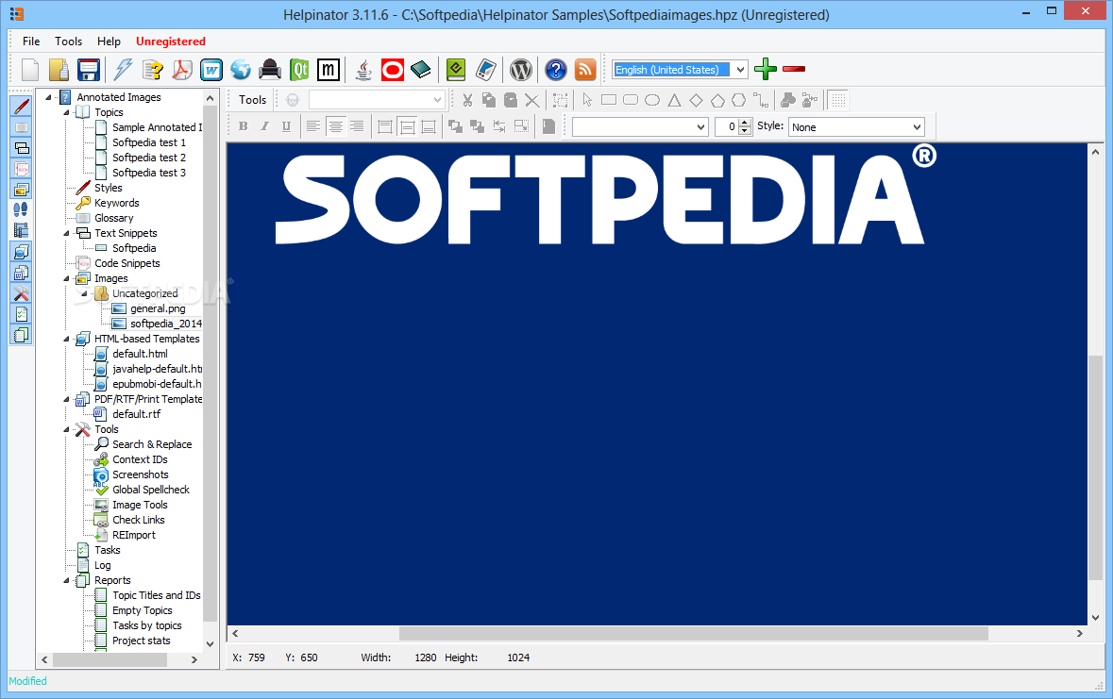
Task: Collapse the HTML-based Templates node
Action: click(x=67, y=340)
